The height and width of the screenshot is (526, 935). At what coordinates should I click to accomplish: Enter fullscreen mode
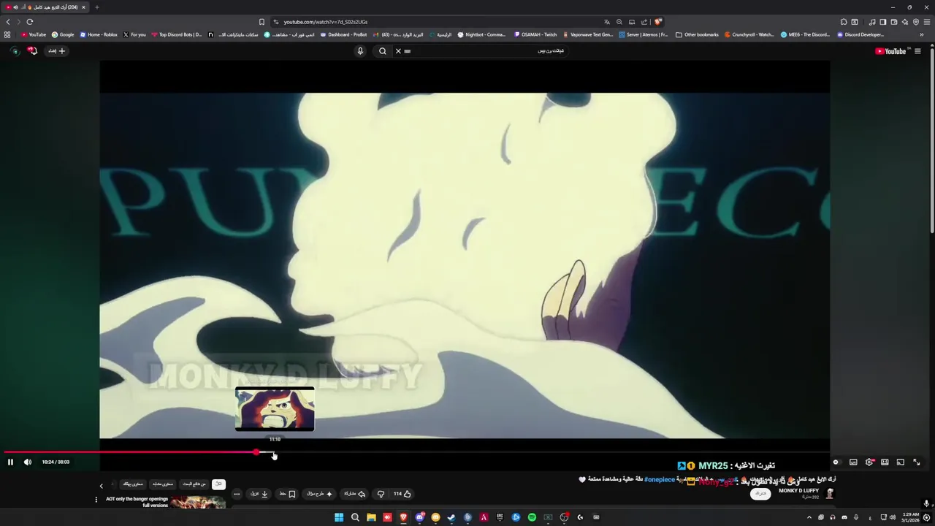tap(917, 462)
